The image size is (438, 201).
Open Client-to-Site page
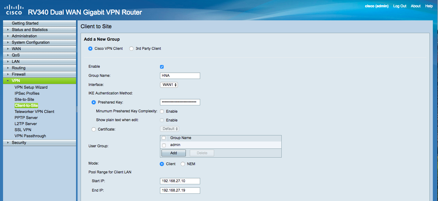tap(26, 106)
